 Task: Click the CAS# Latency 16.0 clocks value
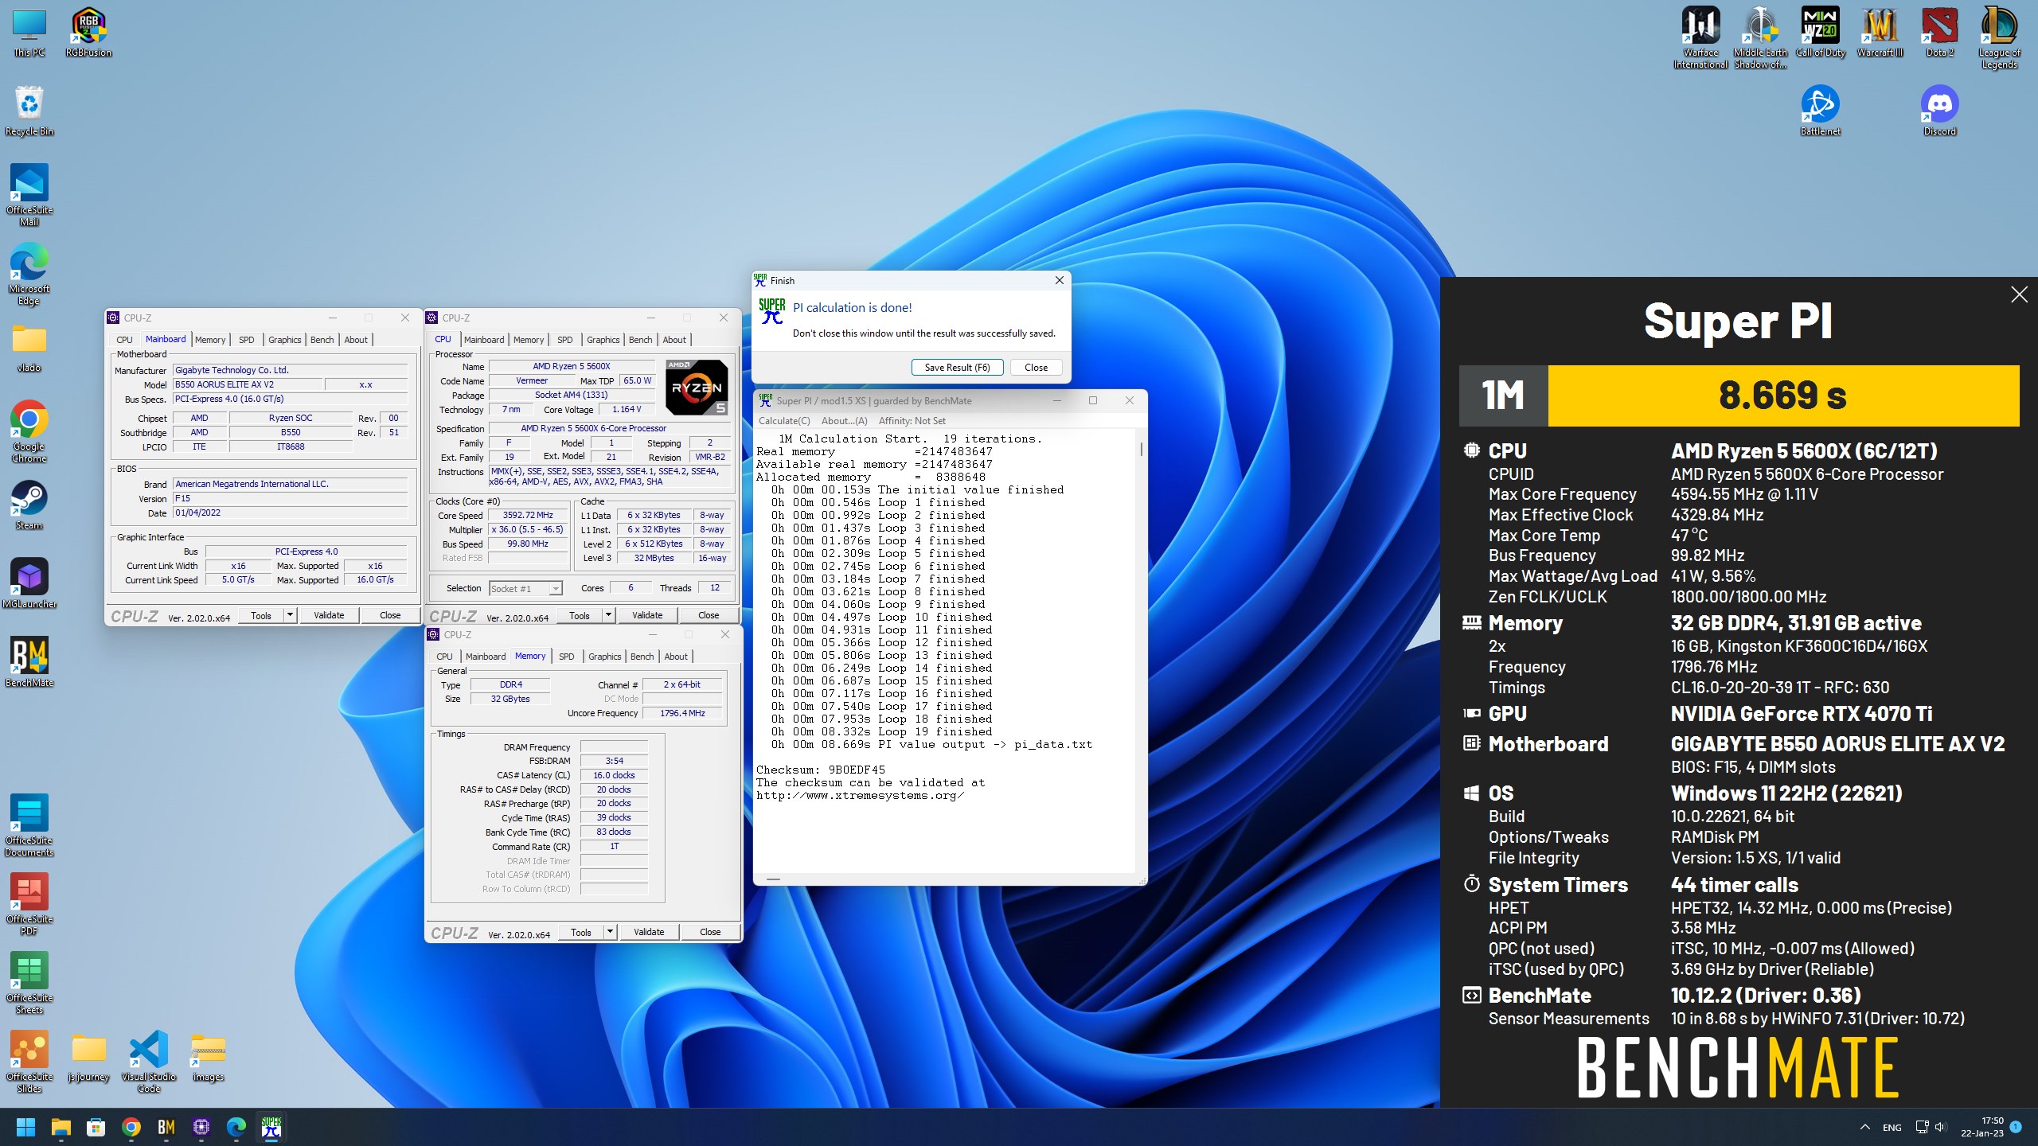coord(614,775)
